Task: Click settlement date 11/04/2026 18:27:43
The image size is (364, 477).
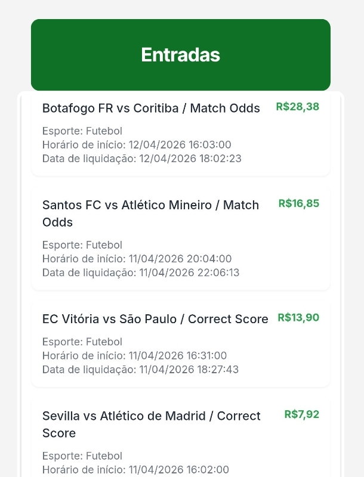Action: click(x=140, y=370)
